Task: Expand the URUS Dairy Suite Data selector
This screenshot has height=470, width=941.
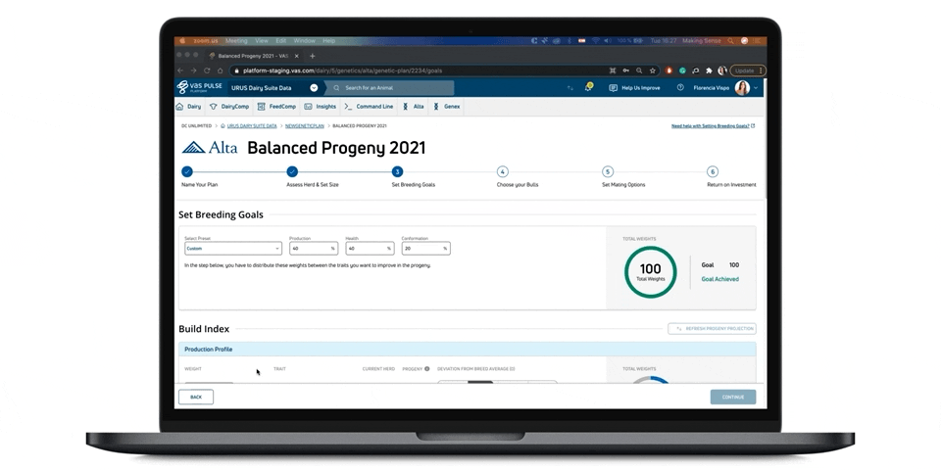Action: 314,88
